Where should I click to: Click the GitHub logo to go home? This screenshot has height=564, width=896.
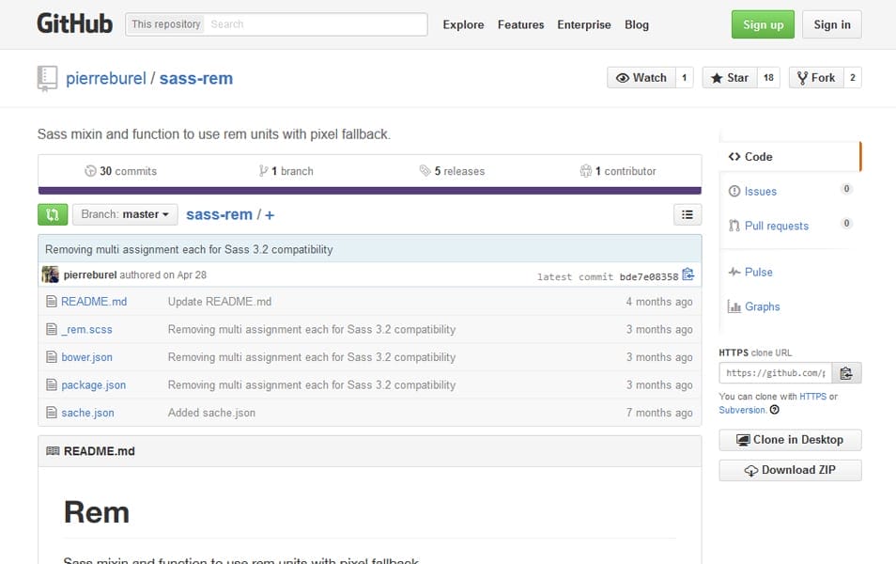[x=74, y=23]
